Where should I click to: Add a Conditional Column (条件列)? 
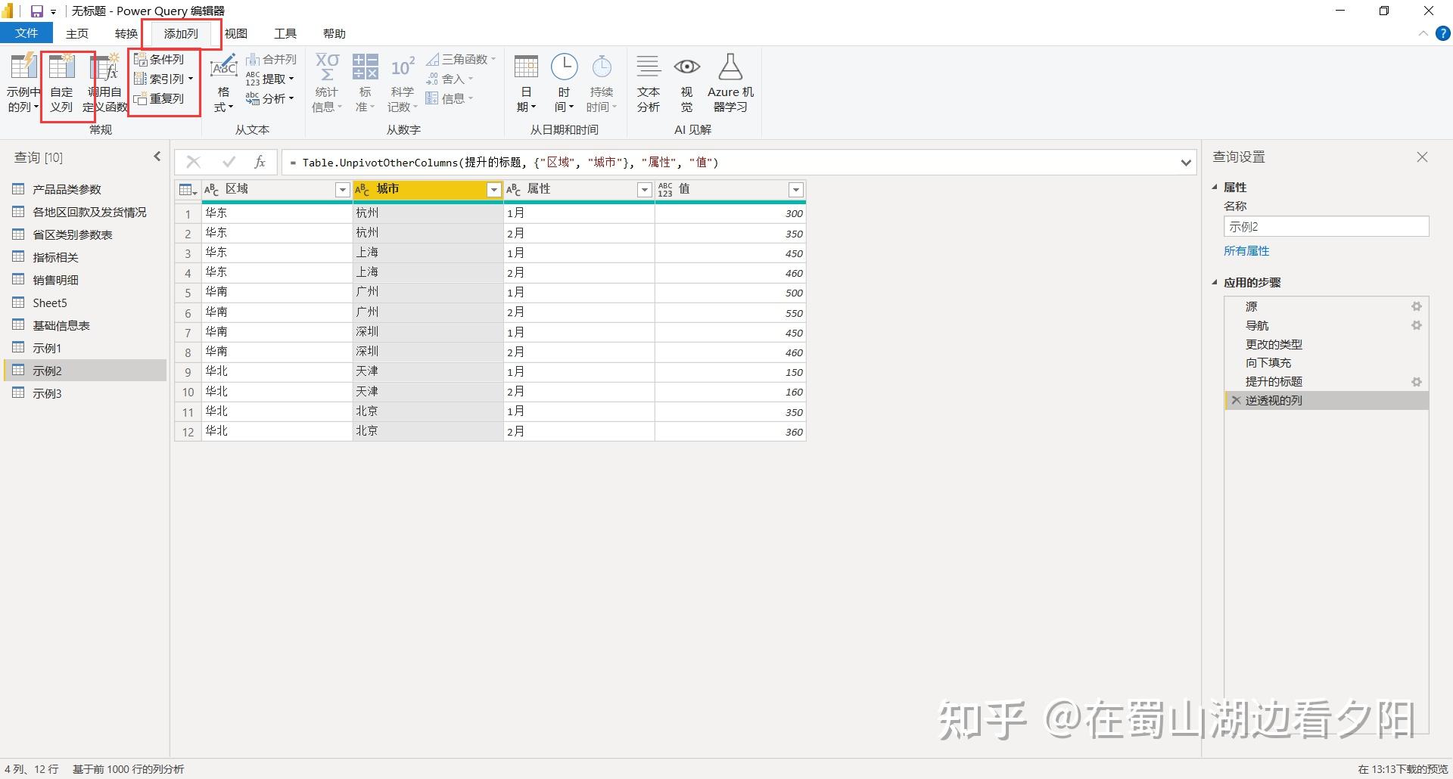(x=160, y=59)
